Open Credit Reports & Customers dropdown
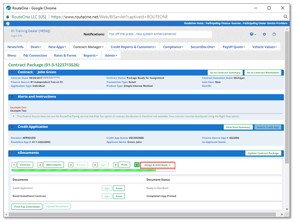 [x=133, y=47]
